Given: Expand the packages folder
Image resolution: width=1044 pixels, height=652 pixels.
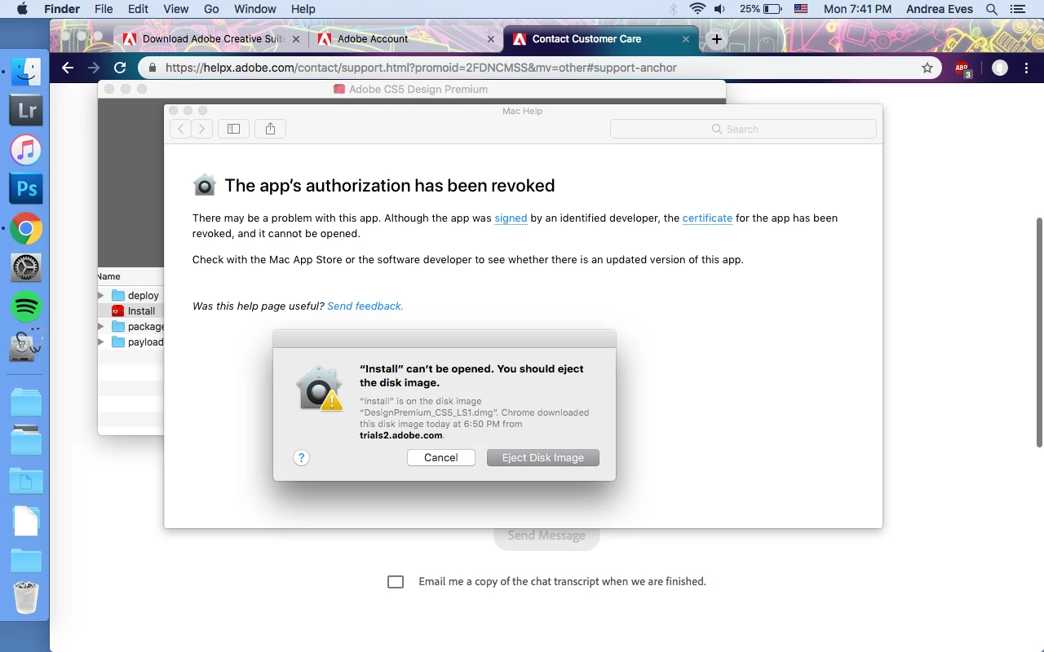Looking at the screenshot, I should tap(101, 327).
